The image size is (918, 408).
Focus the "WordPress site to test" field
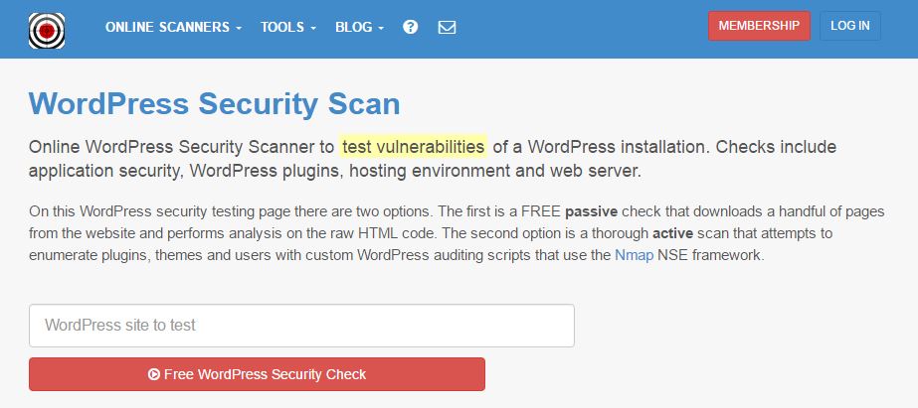301,326
